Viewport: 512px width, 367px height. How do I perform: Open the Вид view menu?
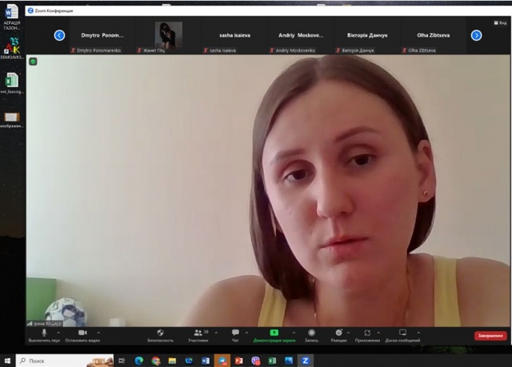coord(500,23)
